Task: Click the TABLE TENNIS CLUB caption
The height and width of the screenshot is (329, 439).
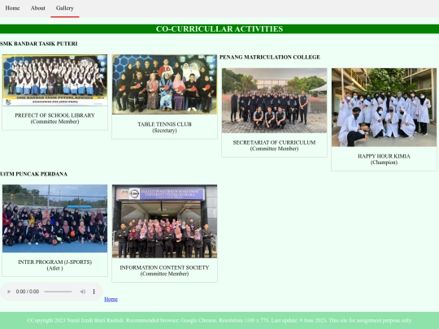Action: point(164,124)
